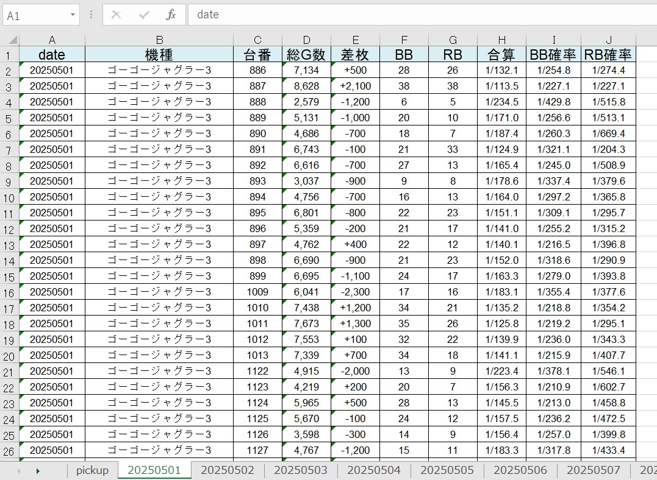Switch to the pickup sheet tab

[92, 470]
